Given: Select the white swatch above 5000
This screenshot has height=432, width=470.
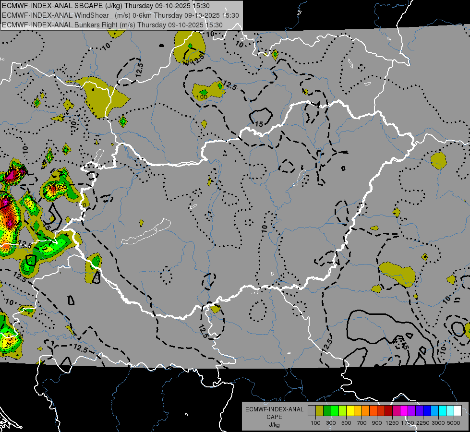Looking at the screenshot, I should 458,411.
